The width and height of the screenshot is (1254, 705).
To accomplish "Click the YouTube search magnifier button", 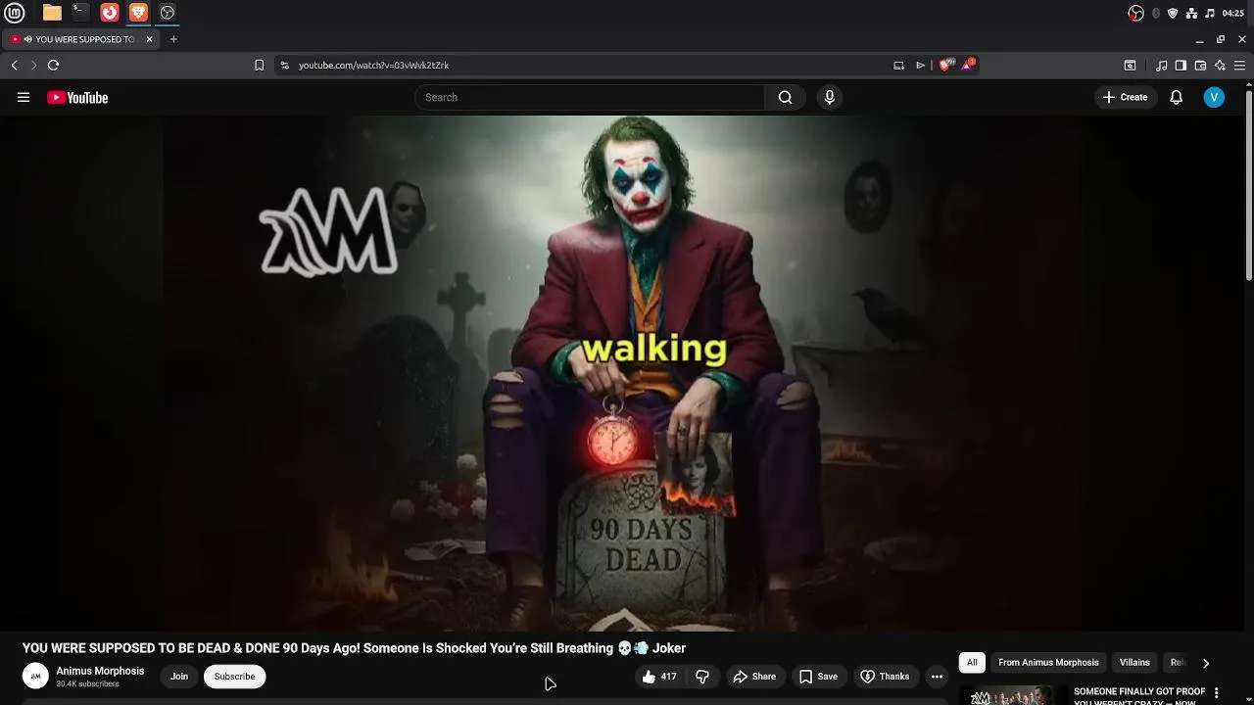I will [785, 97].
